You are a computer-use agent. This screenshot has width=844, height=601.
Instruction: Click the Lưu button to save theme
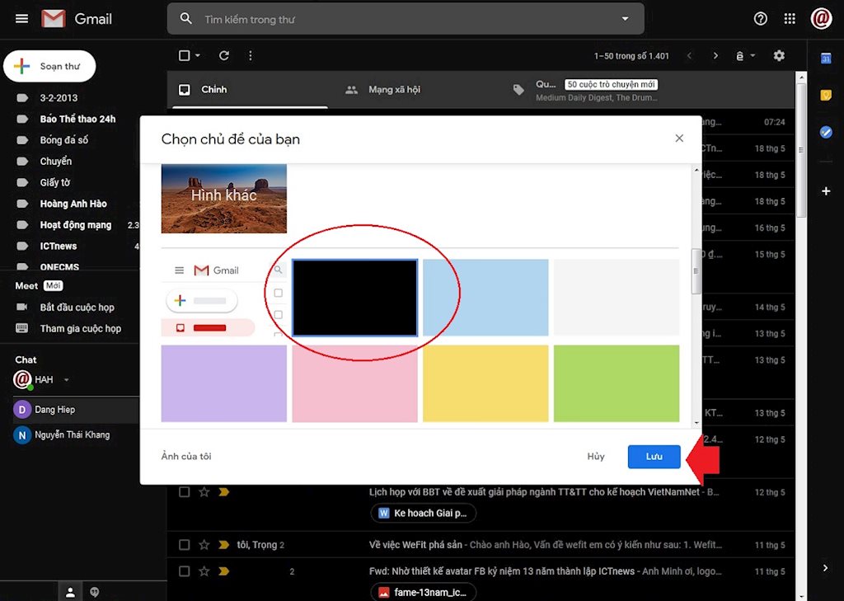[654, 456]
